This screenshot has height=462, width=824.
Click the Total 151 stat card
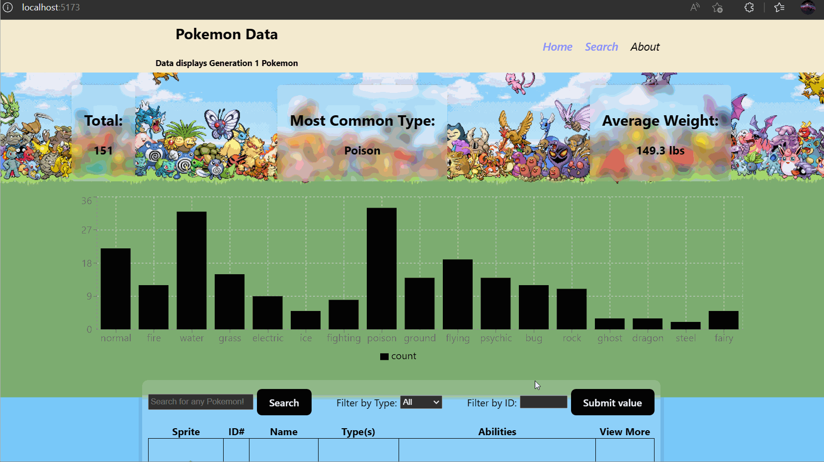coord(103,133)
